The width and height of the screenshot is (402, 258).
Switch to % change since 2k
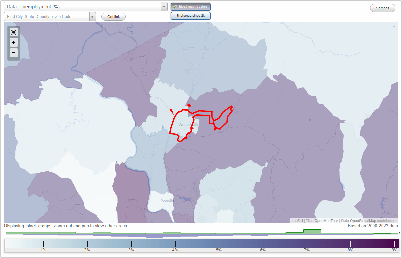(191, 16)
